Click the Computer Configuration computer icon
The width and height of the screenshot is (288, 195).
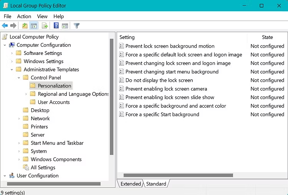coord(12,45)
